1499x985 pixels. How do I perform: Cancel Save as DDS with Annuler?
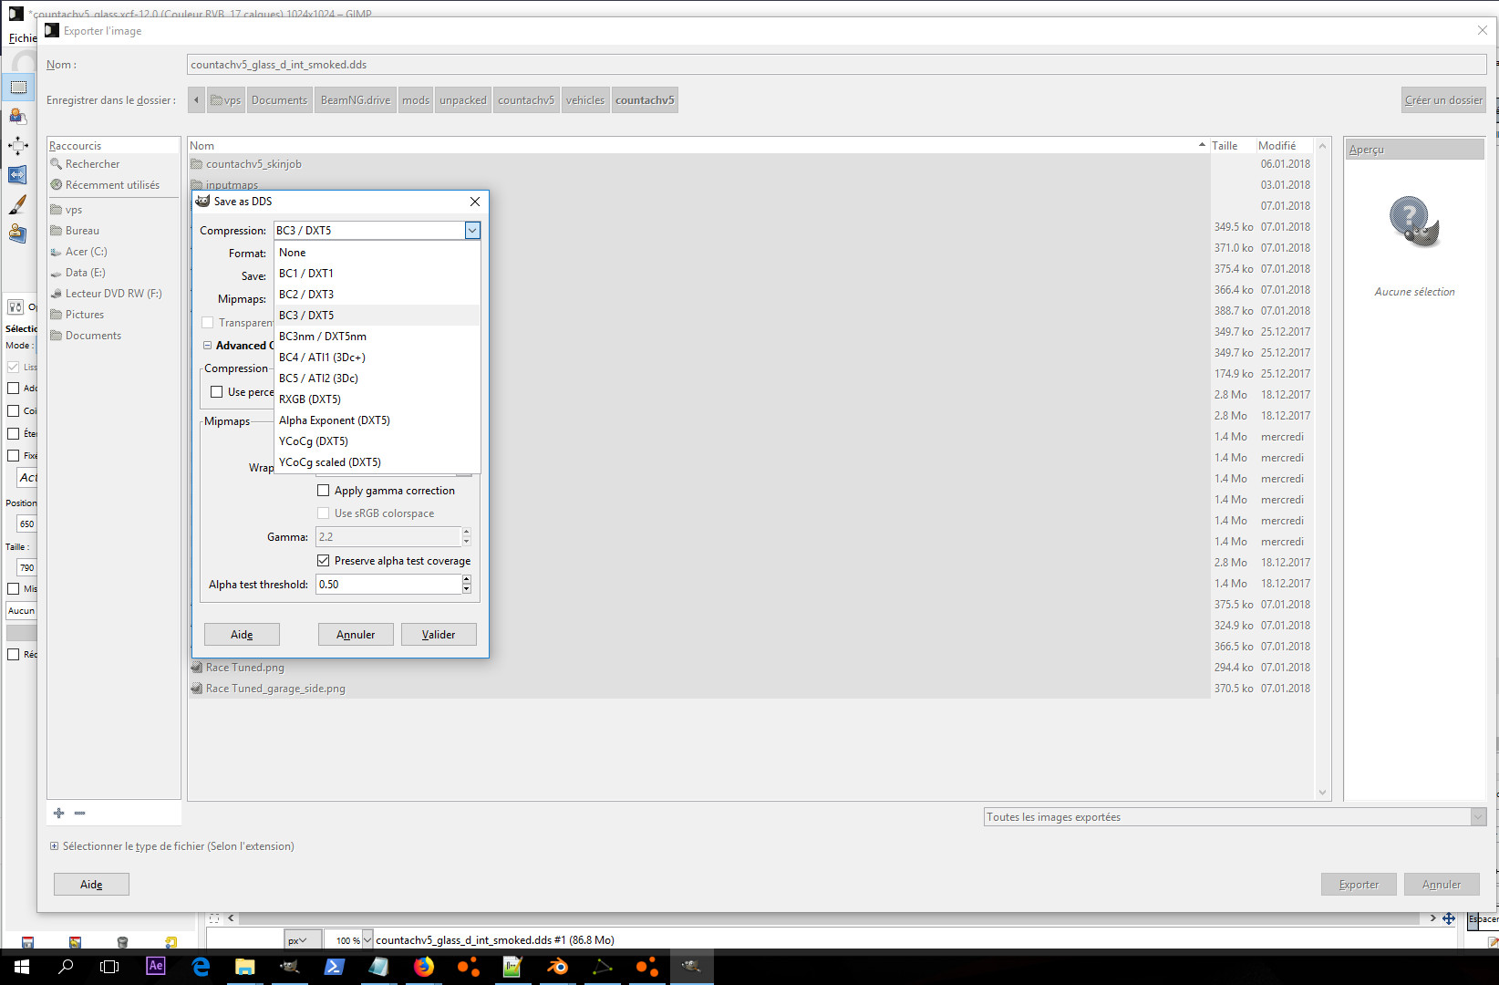pos(356,635)
